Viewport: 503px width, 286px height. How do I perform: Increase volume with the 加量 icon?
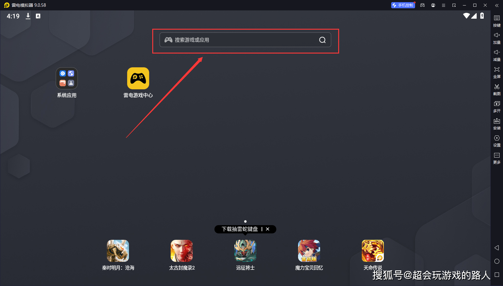tap(497, 38)
